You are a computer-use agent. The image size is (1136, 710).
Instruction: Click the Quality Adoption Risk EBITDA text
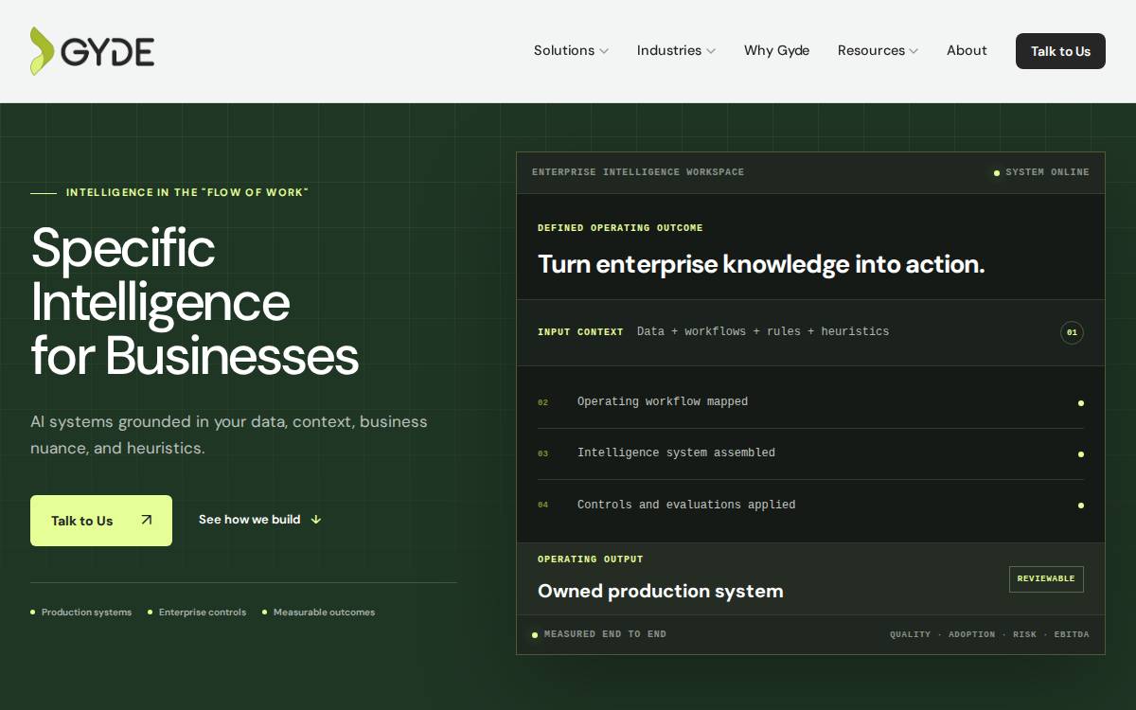click(x=989, y=634)
